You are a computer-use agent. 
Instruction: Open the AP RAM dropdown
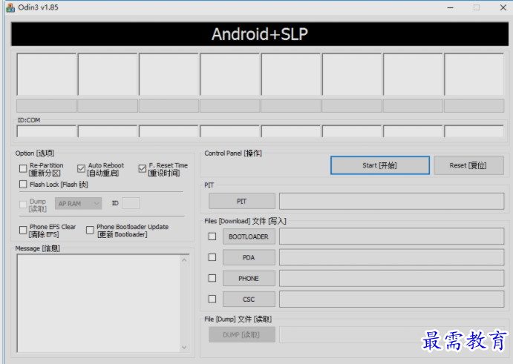(78, 204)
